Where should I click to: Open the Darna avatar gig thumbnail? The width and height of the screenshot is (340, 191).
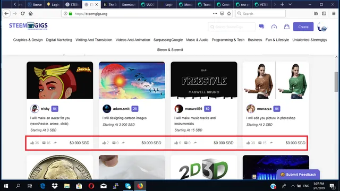(x=60, y=80)
